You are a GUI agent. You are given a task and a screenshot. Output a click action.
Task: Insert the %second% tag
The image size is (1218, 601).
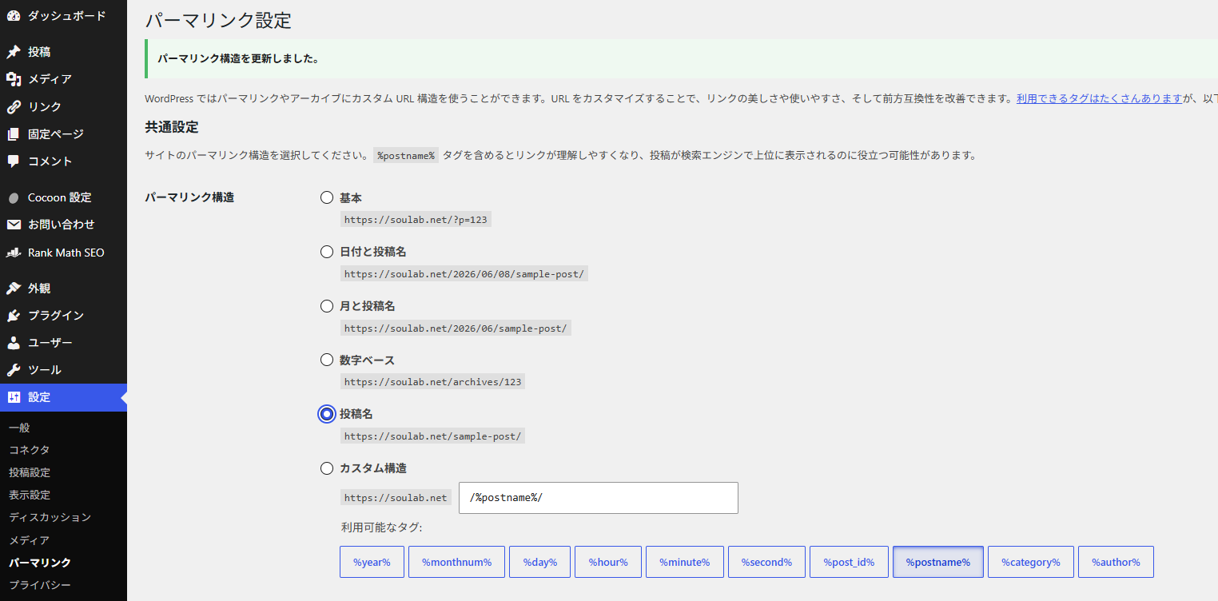(766, 562)
